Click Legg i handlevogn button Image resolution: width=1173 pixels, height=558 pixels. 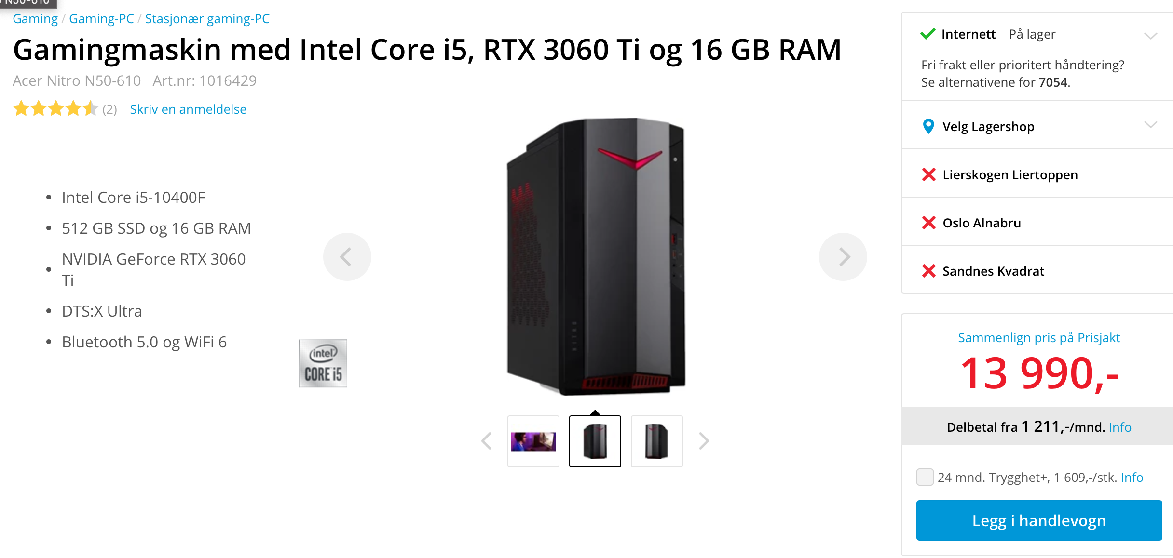click(x=1039, y=520)
